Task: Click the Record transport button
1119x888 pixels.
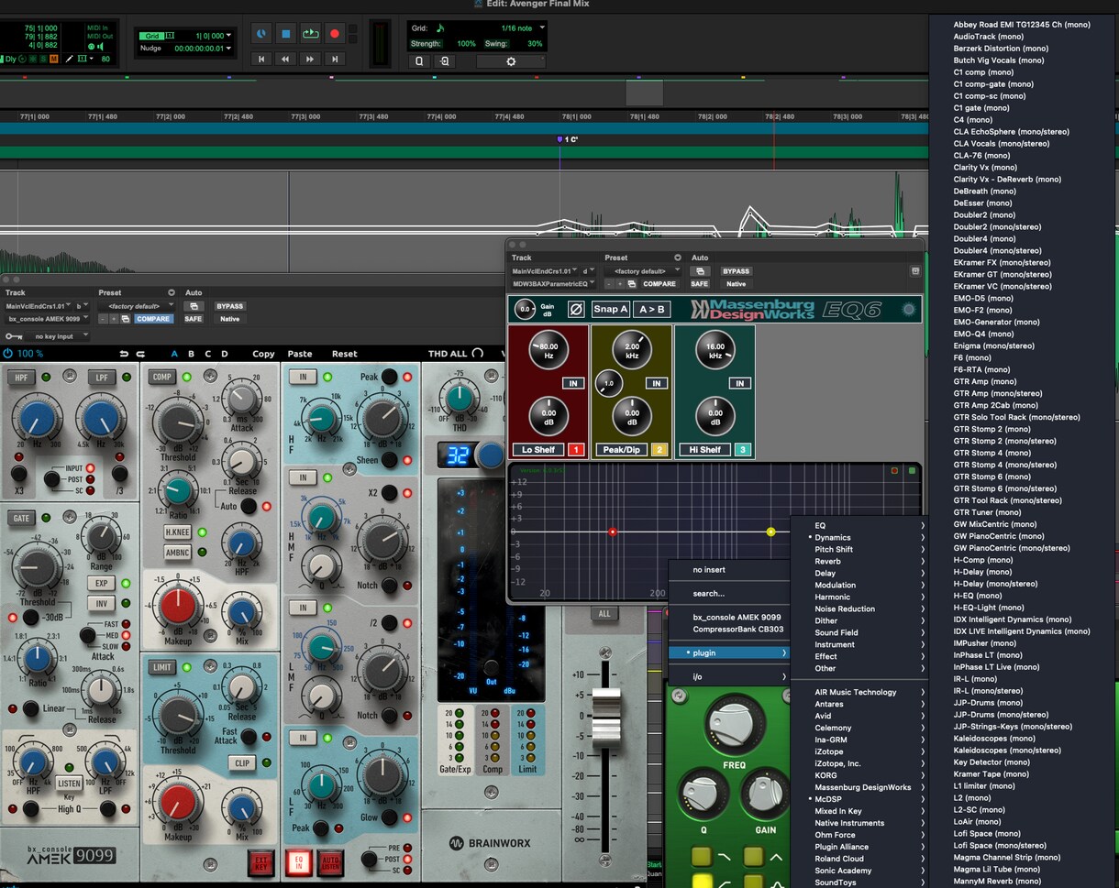Action: pos(335,34)
